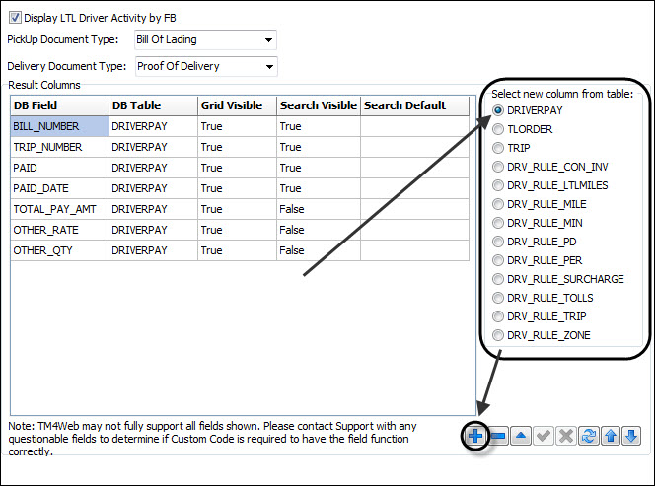The width and height of the screenshot is (655, 486).
Task: Select DRV_RULE_ZONE radio option
Action: click(498, 335)
